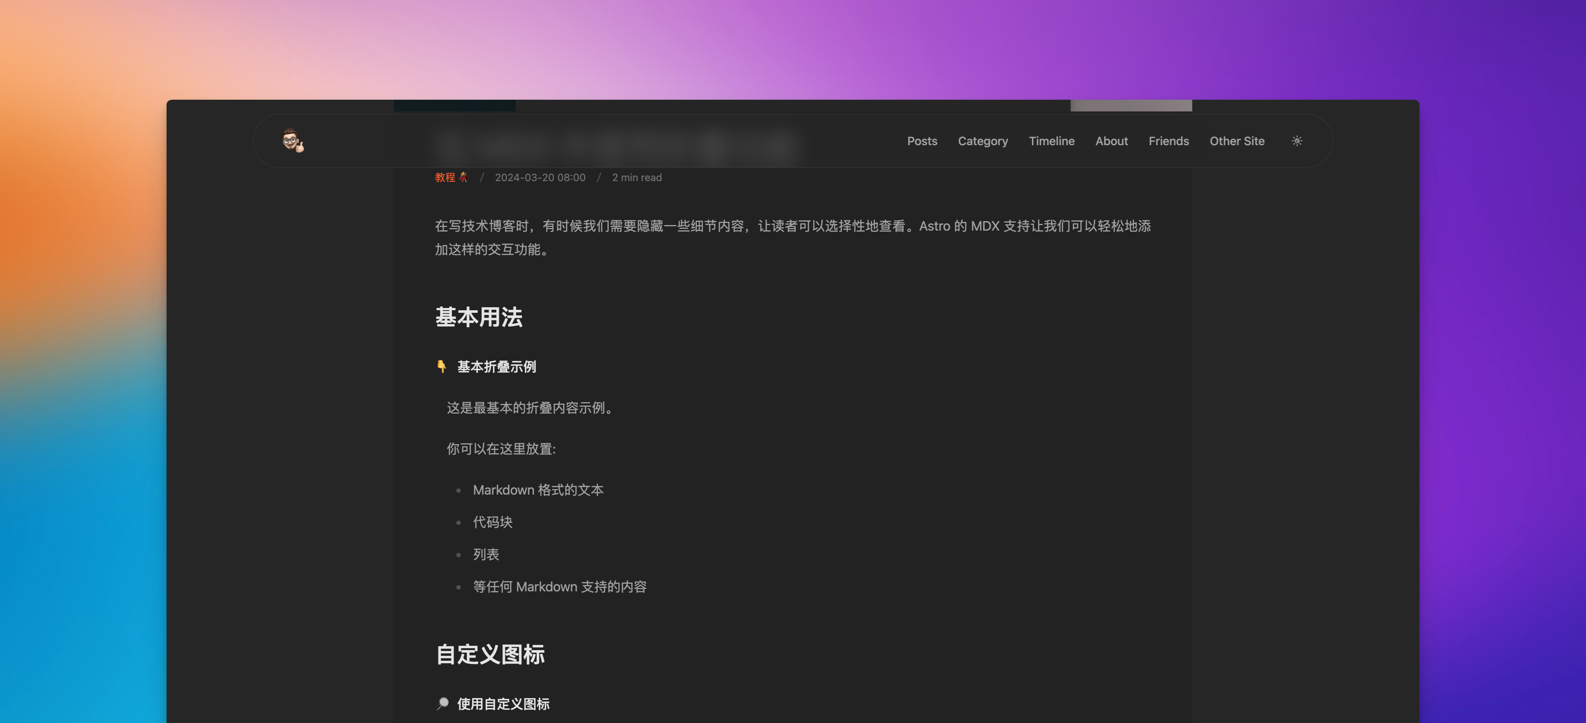
Task: Visit the Friends page
Action: point(1168,141)
